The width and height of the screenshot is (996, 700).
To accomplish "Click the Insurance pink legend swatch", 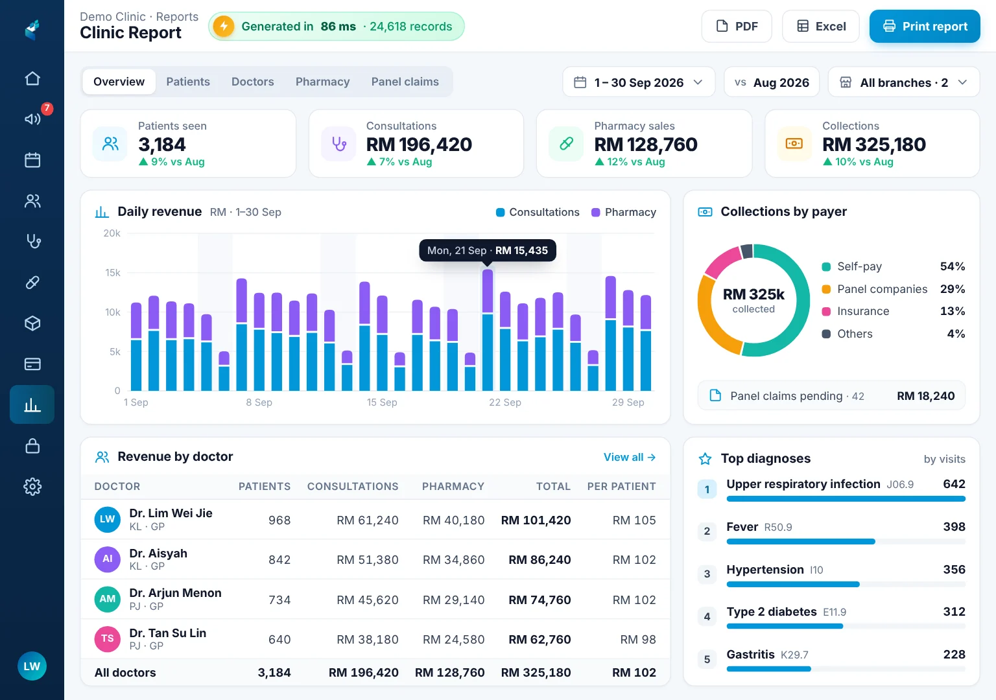I will 826,311.
